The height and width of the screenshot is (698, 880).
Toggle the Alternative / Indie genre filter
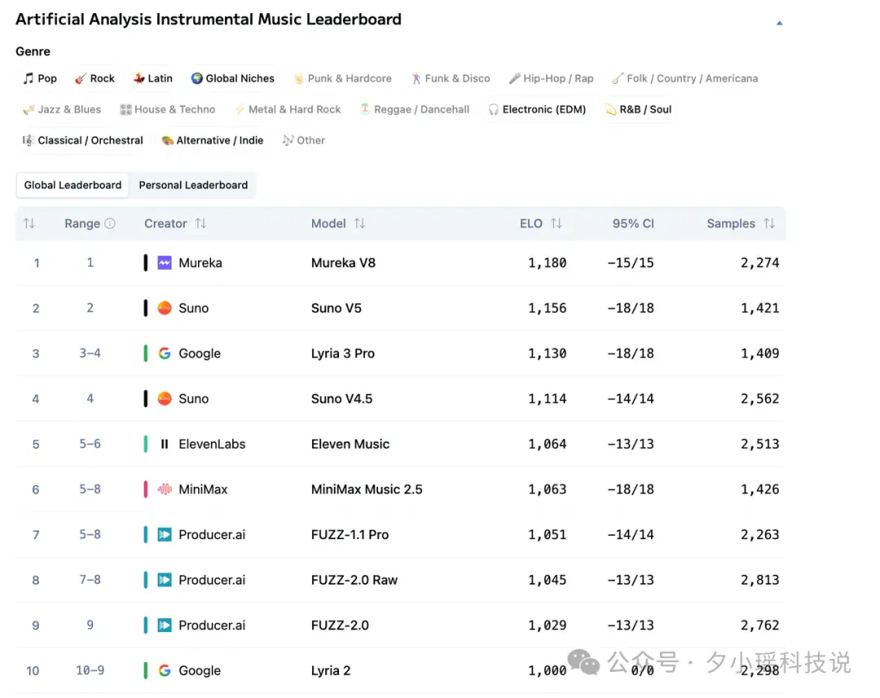click(212, 140)
